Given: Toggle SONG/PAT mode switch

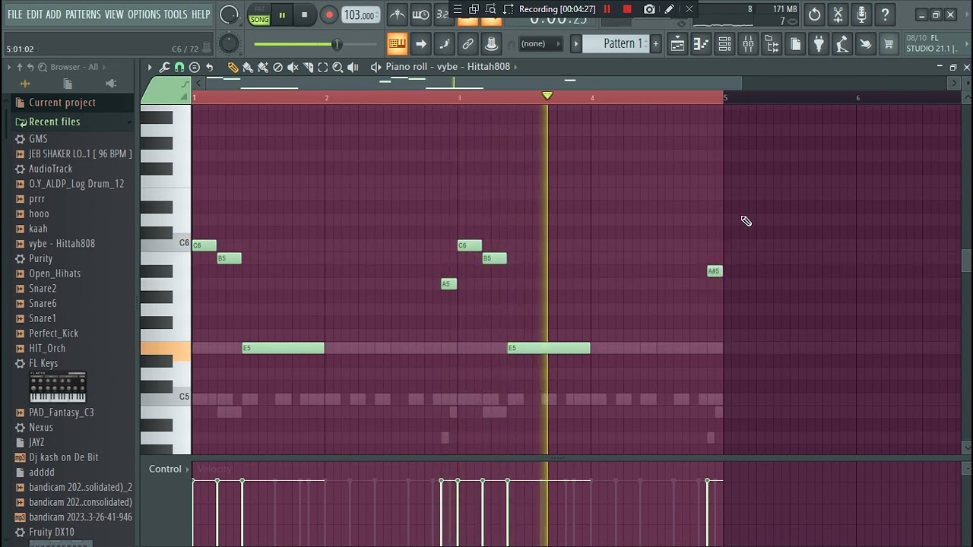Looking at the screenshot, I should tap(259, 14).
